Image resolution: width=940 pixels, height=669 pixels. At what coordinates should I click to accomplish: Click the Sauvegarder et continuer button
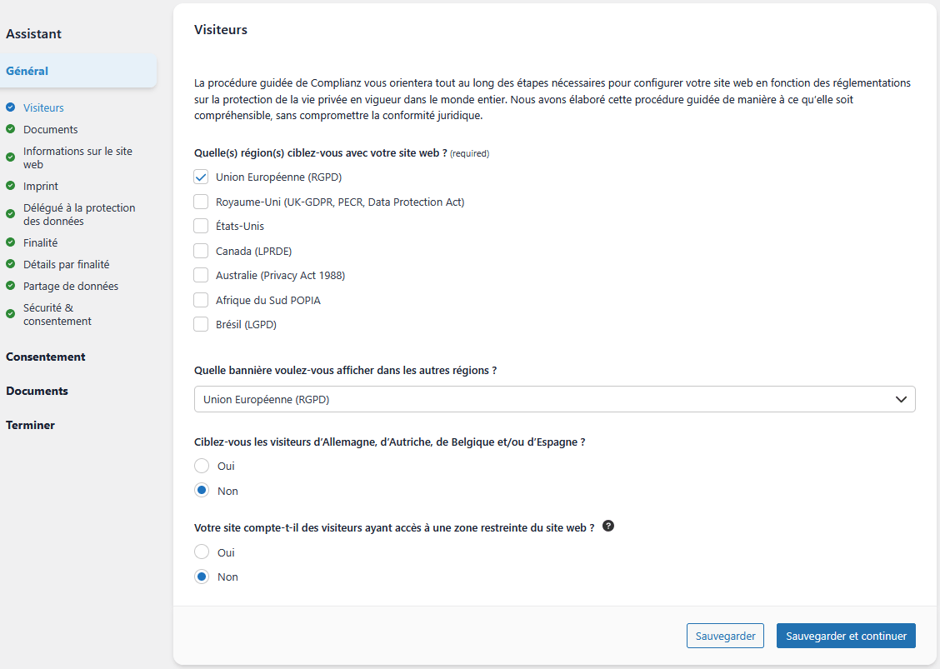[x=846, y=635]
